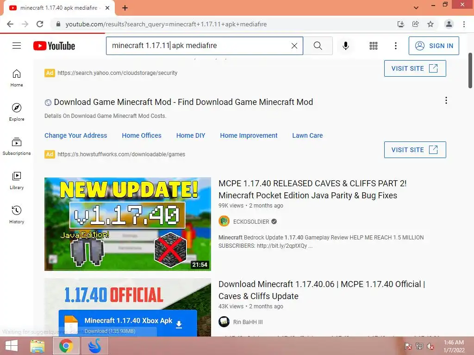Bookmark this page with the star

(x=430, y=24)
